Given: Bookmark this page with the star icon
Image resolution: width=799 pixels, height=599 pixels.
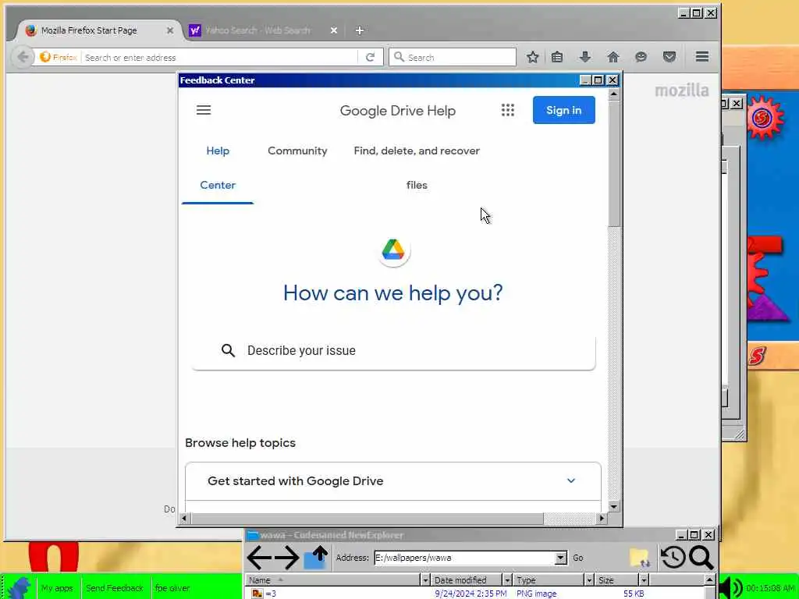Looking at the screenshot, I should click(x=532, y=57).
